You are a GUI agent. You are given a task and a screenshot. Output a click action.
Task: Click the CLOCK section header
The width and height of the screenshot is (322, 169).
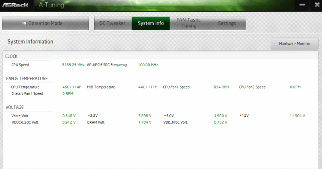11,56
